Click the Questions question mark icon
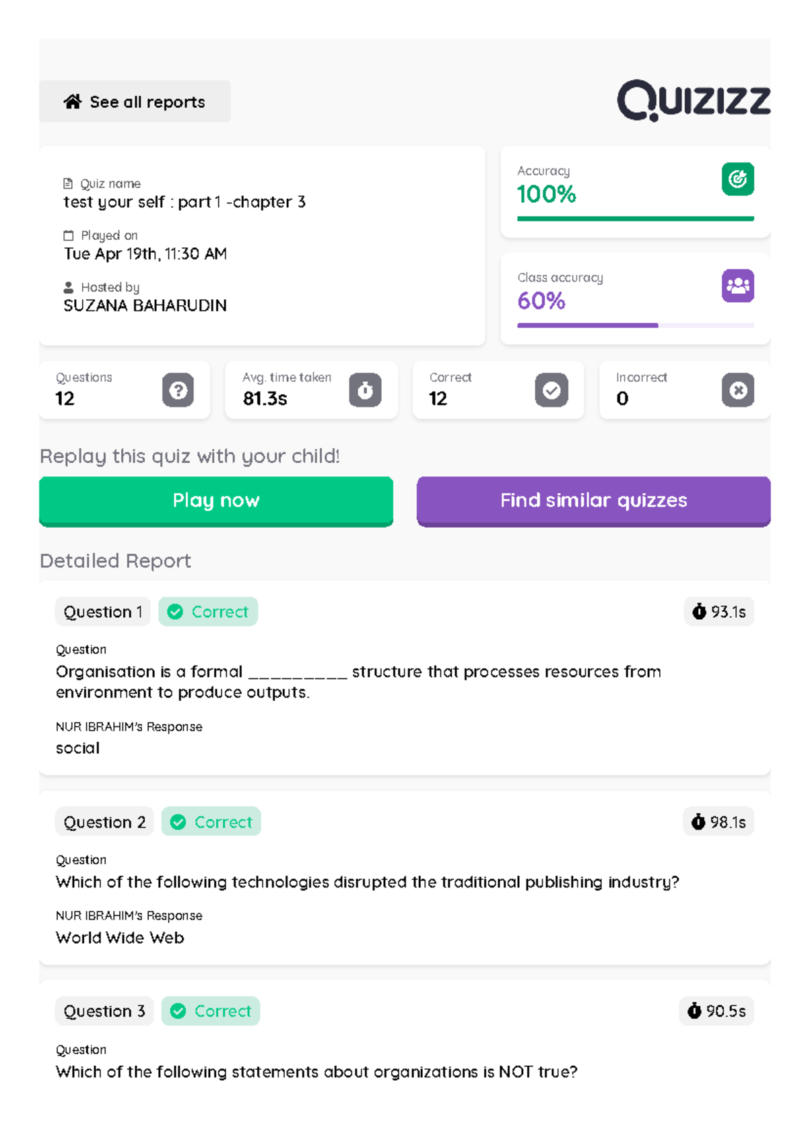 (x=177, y=390)
